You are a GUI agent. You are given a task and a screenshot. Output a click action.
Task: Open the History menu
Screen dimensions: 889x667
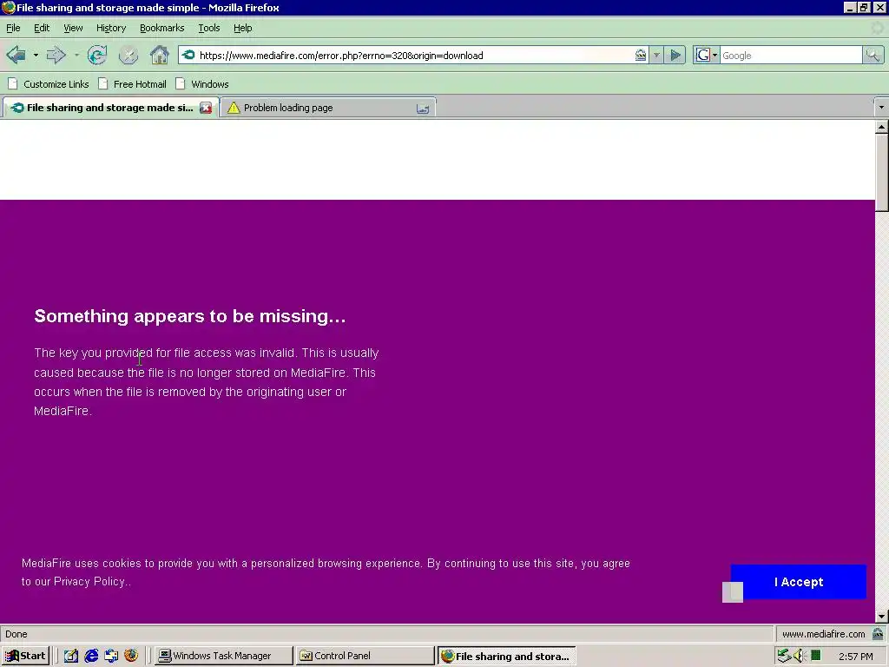(x=111, y=28)
